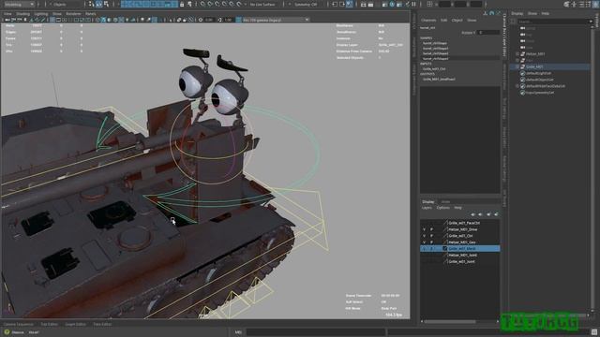The width and height of the screenshot is (600, 337).
Task: Select defaultLightSet in the Outliner
Action: click(x=538, y=73)
